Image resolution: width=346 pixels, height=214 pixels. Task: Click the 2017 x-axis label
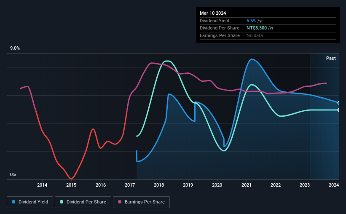(x=130, y=185)
